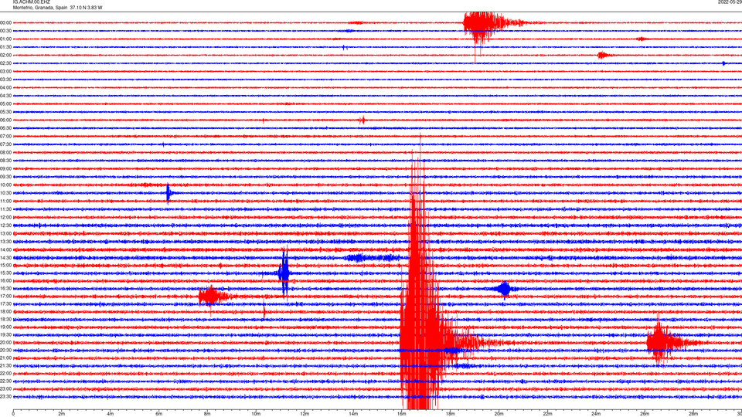Select the 4m axis tick label
Viewport: 742px width, 417px height.
tap(111, 414)
